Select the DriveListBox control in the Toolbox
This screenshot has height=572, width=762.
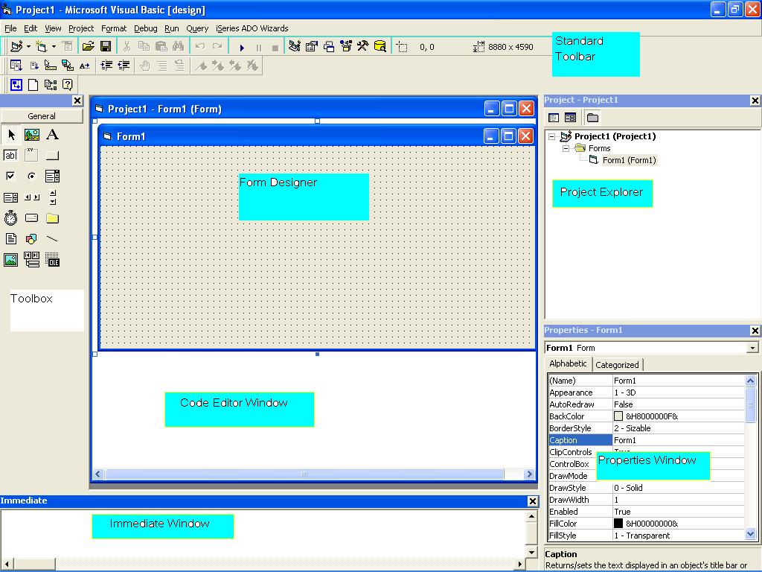pos(31,218)
